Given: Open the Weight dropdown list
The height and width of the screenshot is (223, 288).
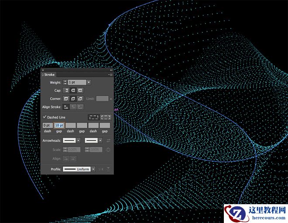Looking at the screenshot, I should pos(89,82).
